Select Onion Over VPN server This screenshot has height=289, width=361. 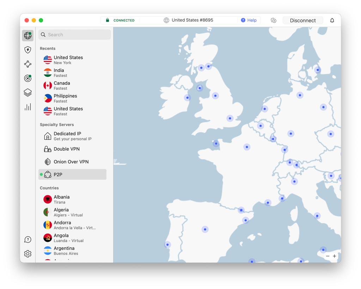tap(73, 162)
